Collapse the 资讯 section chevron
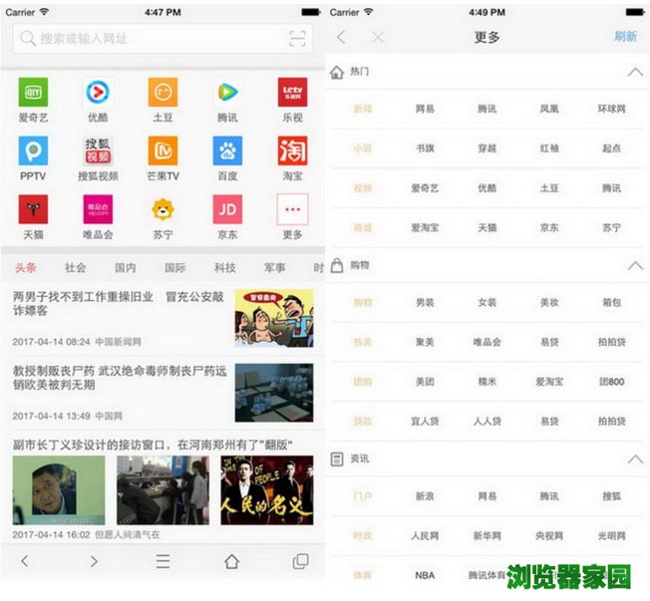The height and width of the screenshot is (601, 650). pyautogui.click(x=634, y=459)
